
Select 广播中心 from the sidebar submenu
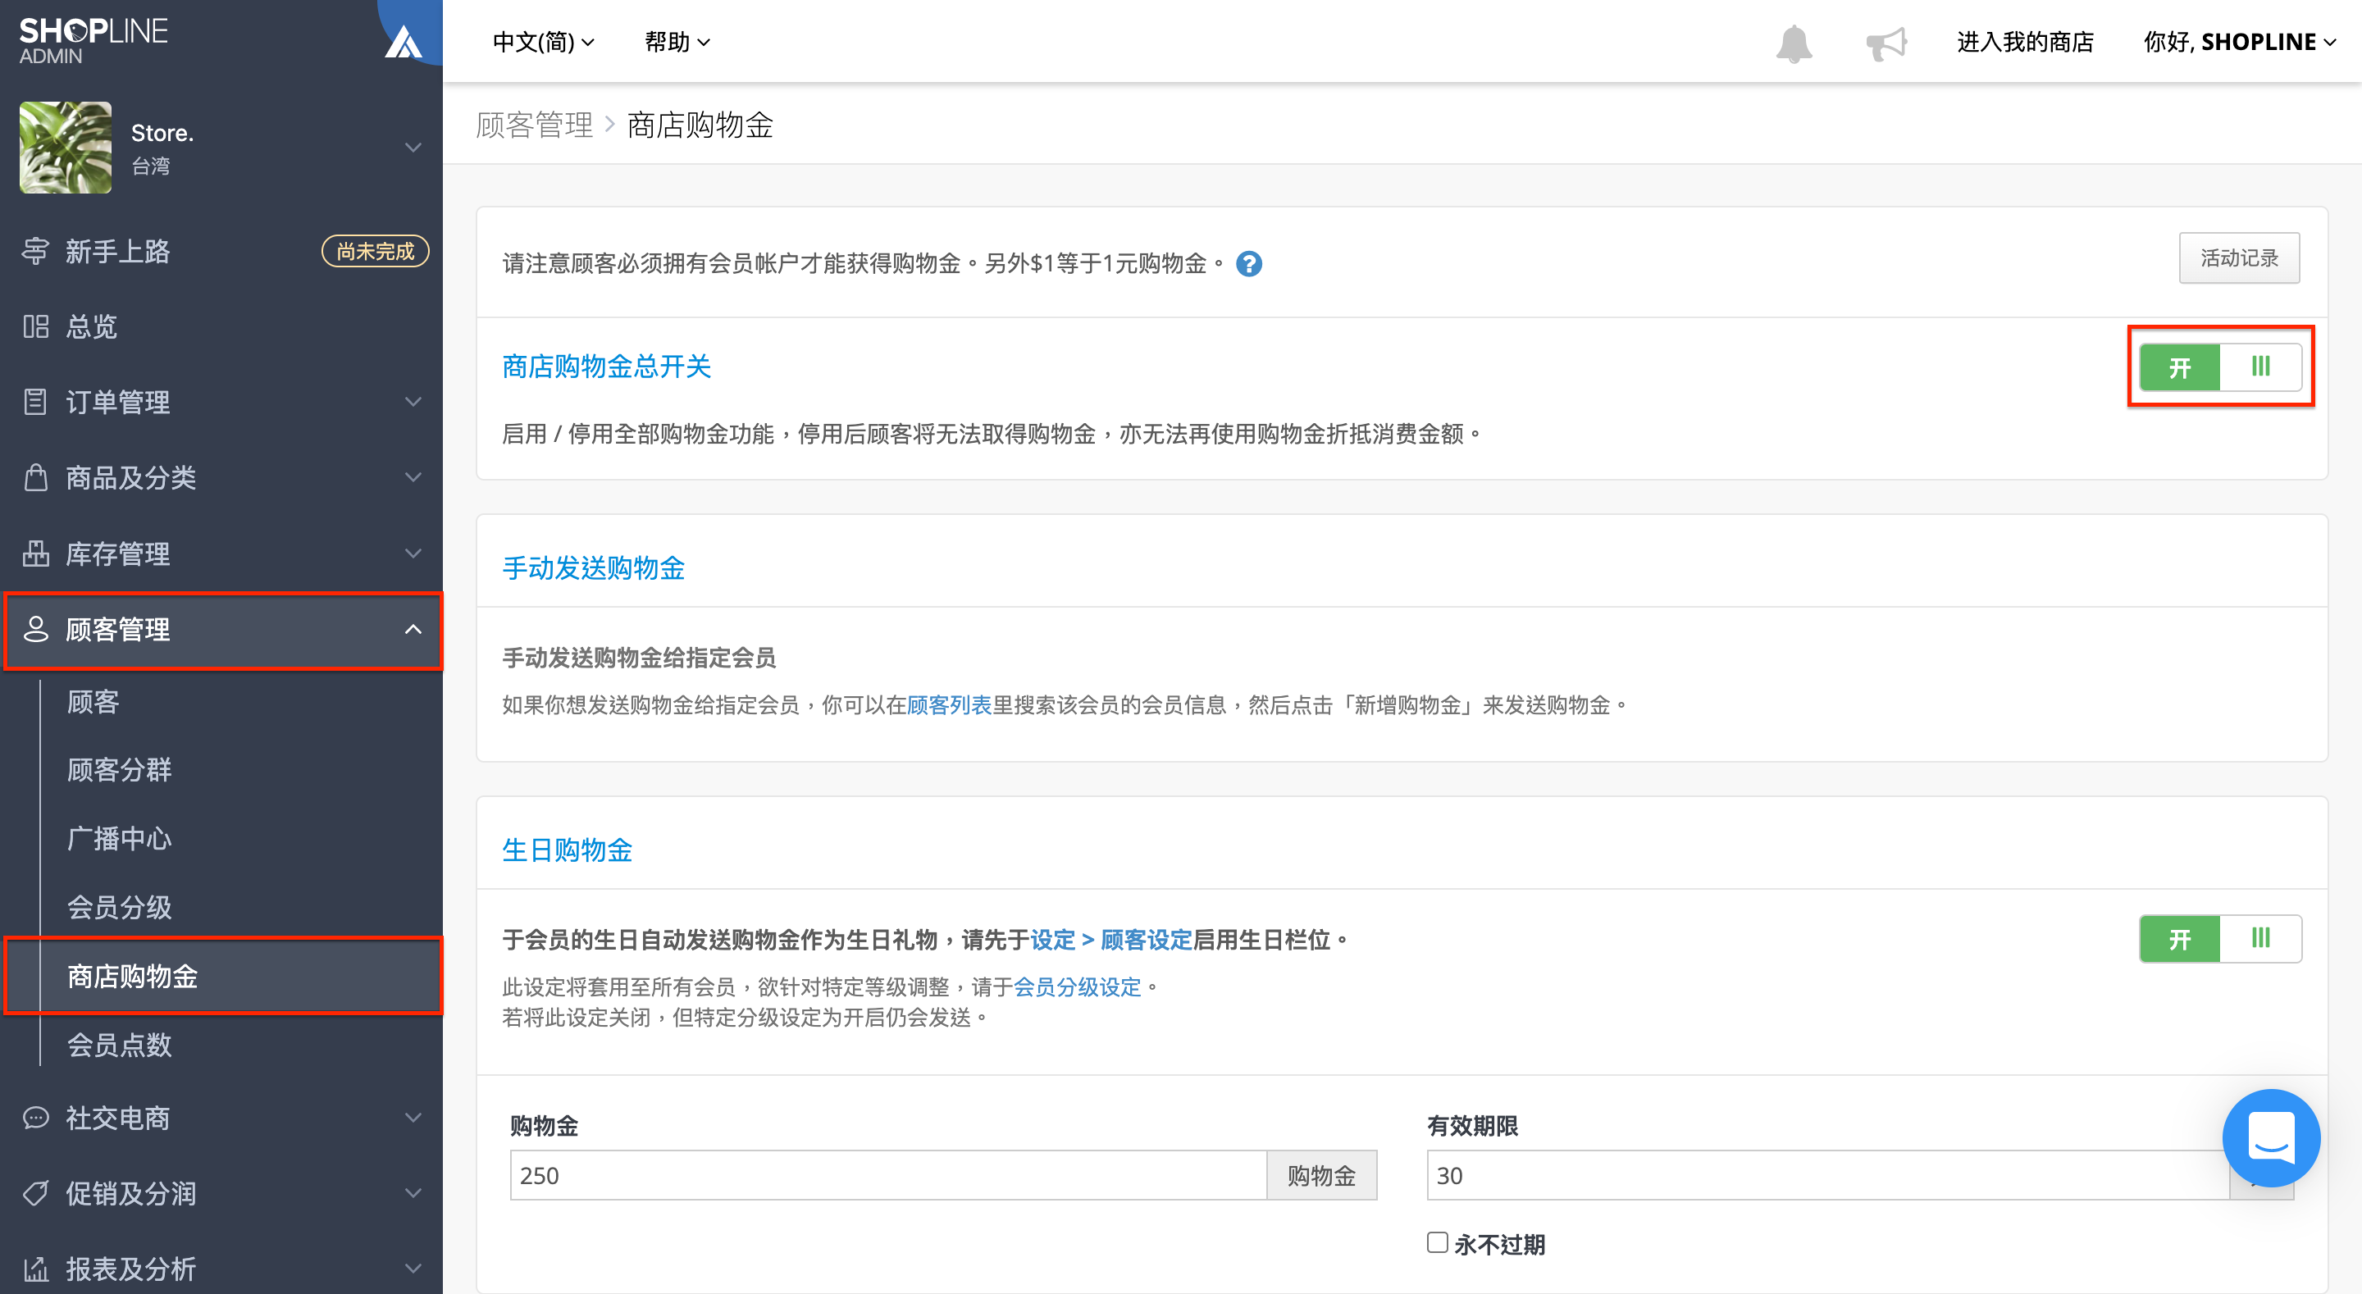(x=119, y=838)
